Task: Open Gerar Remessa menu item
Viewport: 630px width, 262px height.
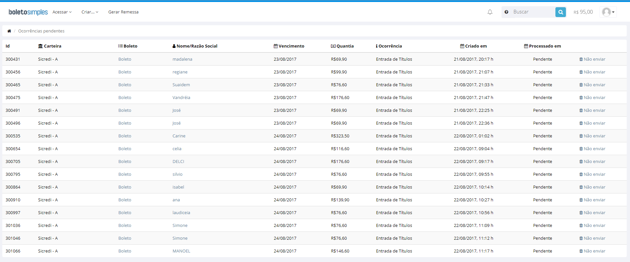Action: pos(123,12)
